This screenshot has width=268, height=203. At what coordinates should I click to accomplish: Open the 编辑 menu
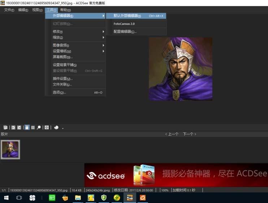(x=23, y=10)
